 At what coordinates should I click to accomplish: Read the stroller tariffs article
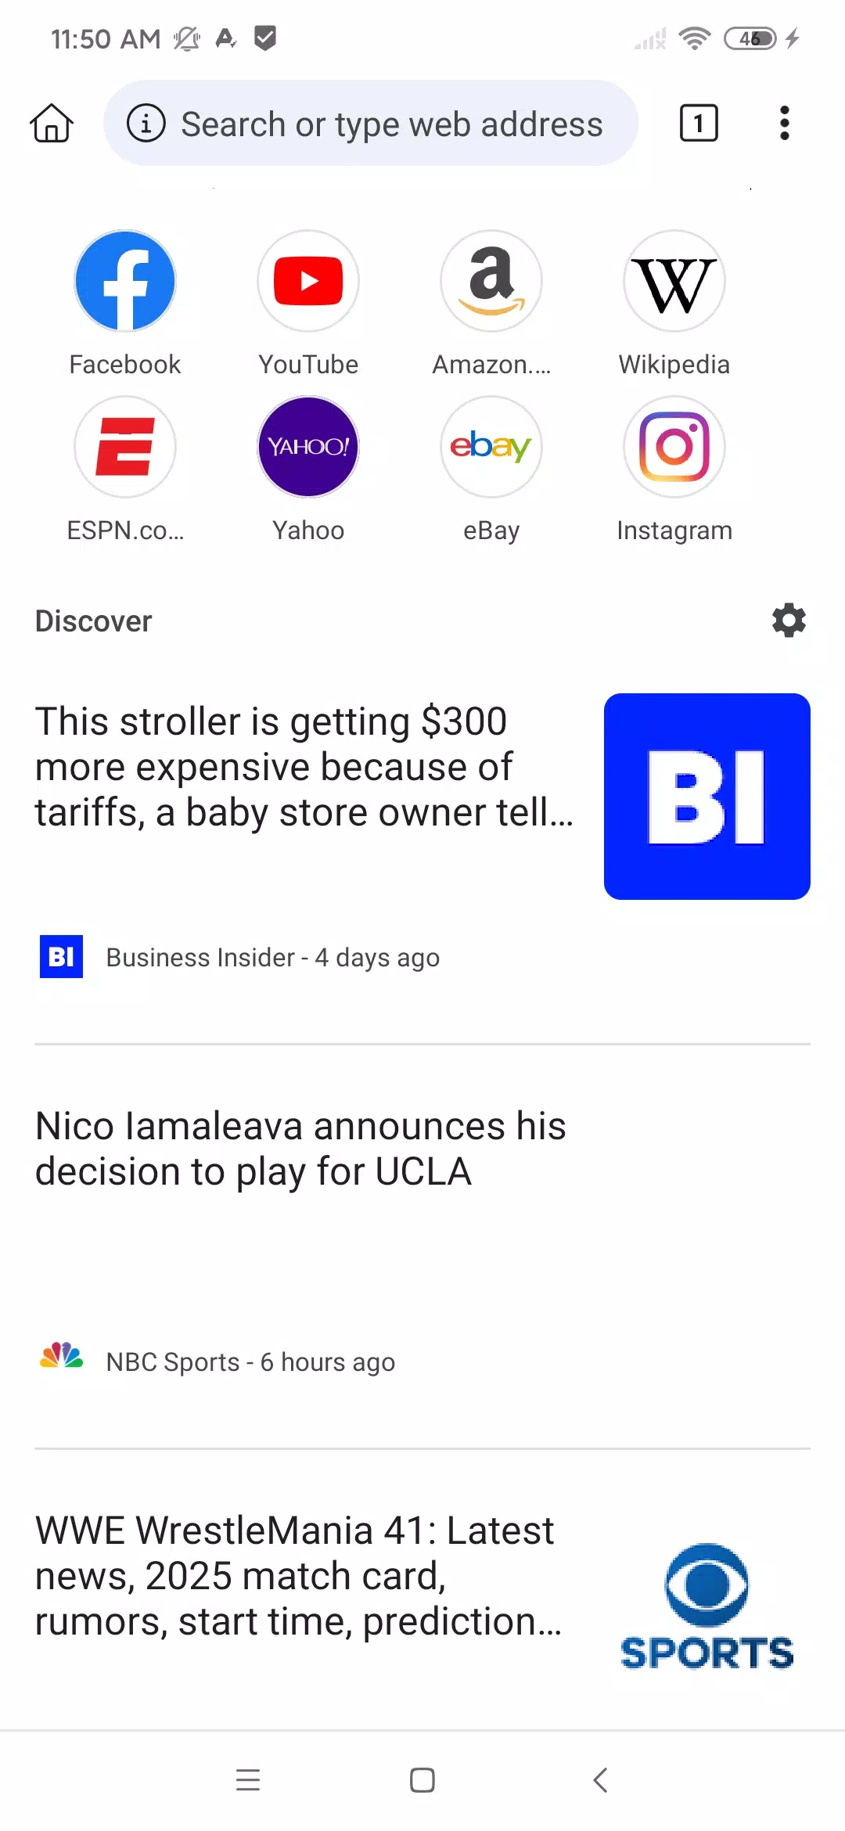[x=305, y=767]
